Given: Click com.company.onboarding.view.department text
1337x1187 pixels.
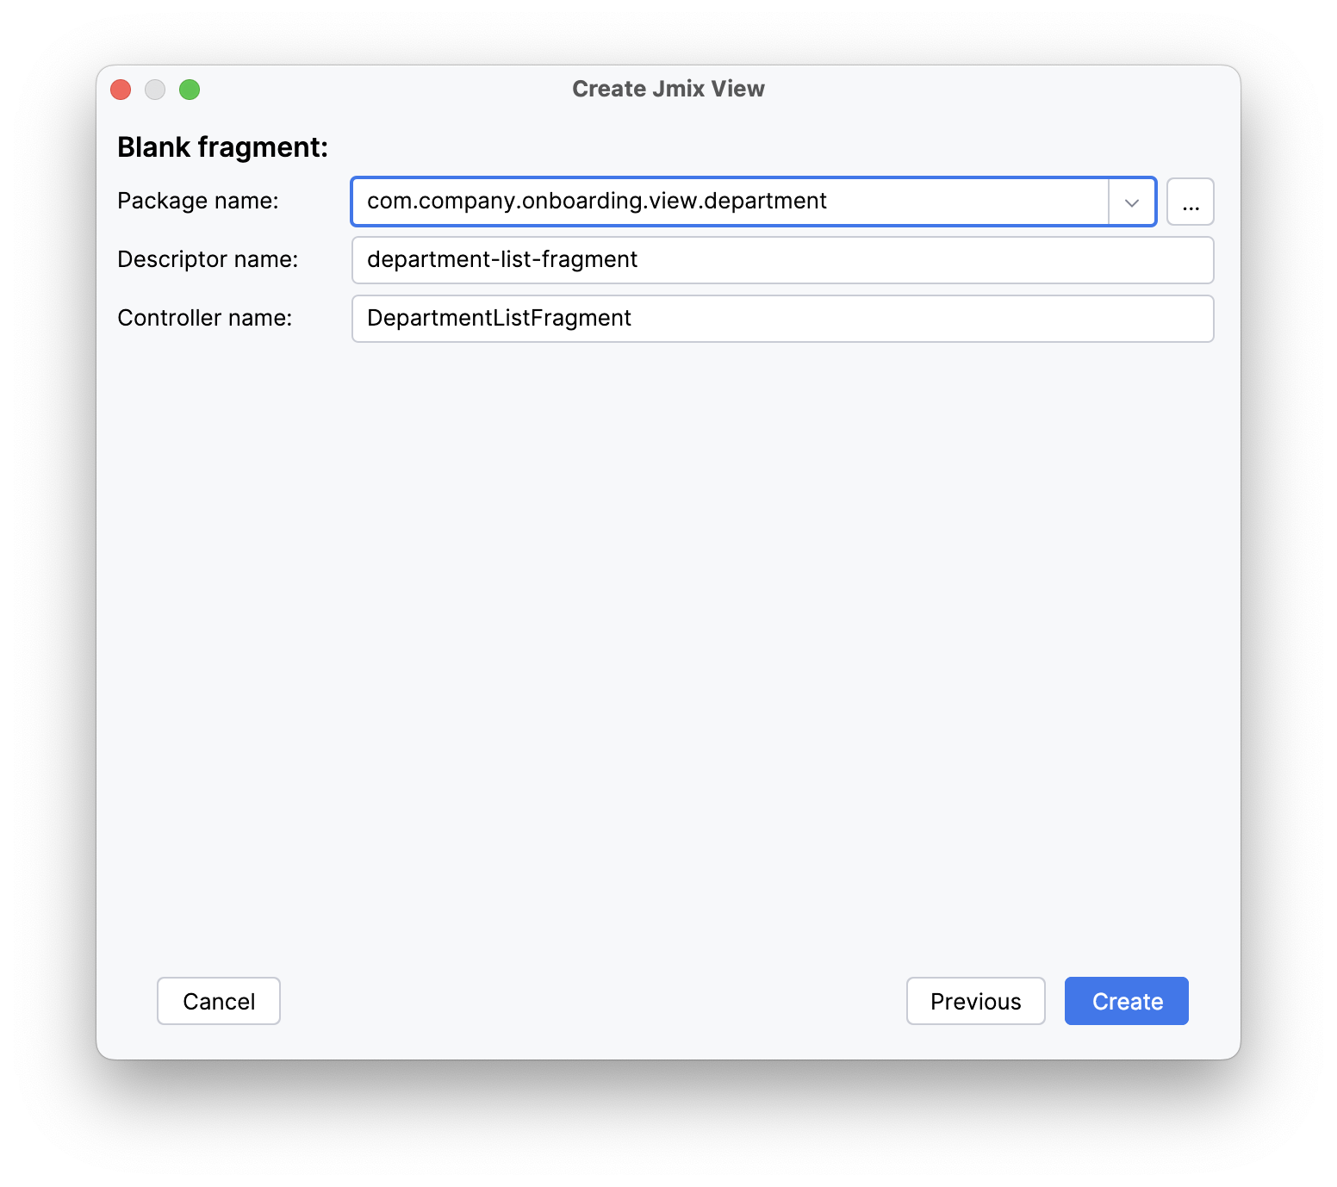Looking at the screenshot, I should point(594,201).
